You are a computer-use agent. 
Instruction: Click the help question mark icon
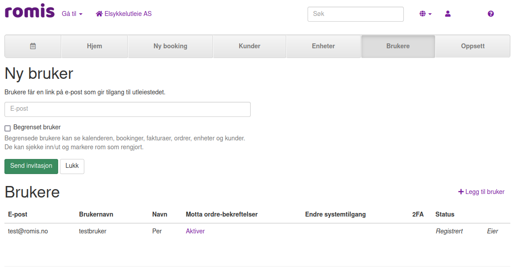[x=490, y=14]
